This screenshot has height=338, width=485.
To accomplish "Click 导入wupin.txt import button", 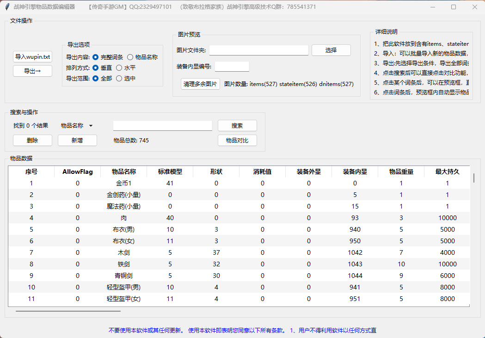I will [x=32, y=57].
